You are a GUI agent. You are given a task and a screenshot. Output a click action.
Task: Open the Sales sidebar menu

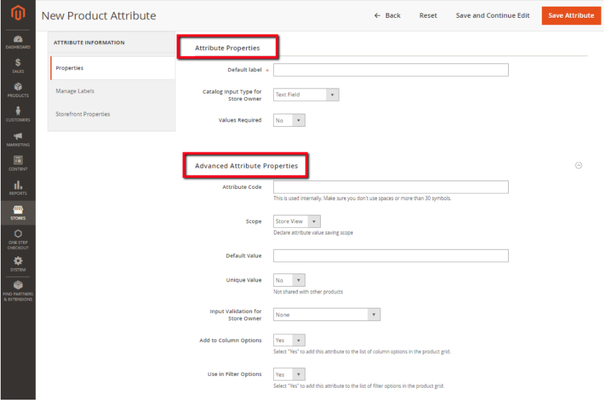[18, 66]
